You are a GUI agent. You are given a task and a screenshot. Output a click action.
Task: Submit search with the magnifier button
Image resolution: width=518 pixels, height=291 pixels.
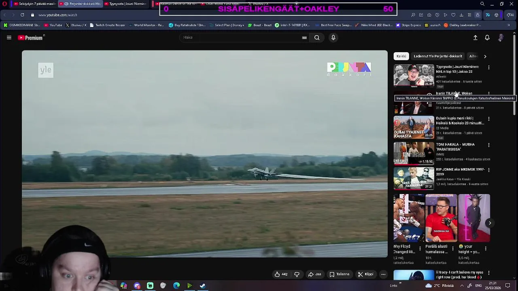coord(317,38)
